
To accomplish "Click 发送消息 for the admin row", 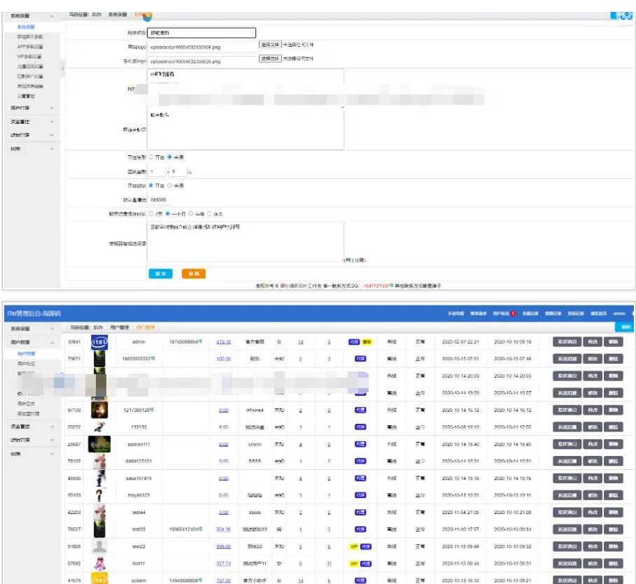I will pyautogui.click(x=567, y=341).
